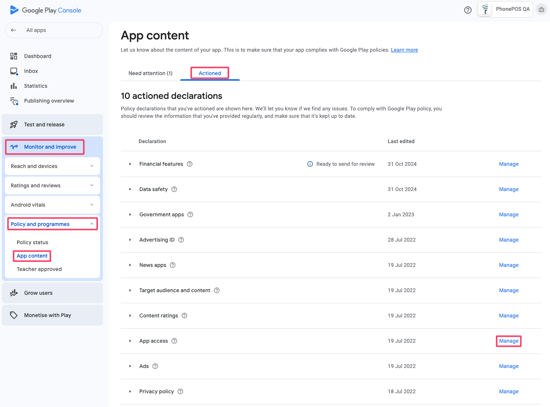The image size is (550, 407).
Task: Expand the Government apps declaration row
Action: [x=130, y=214]
